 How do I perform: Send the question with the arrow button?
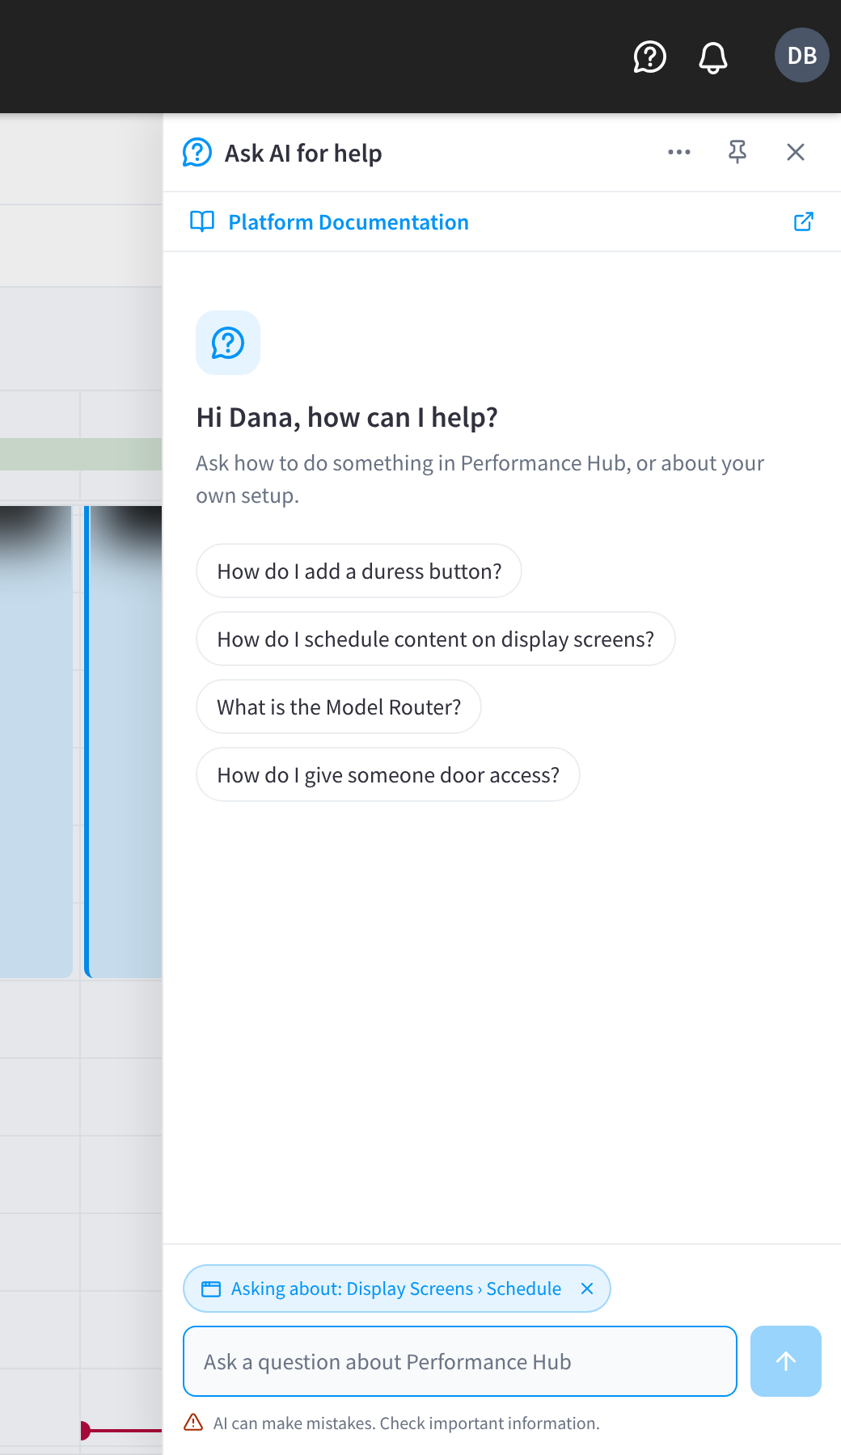(785, 1361)
